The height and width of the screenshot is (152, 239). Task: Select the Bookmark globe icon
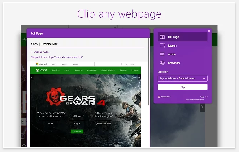(x=162, y=63)
